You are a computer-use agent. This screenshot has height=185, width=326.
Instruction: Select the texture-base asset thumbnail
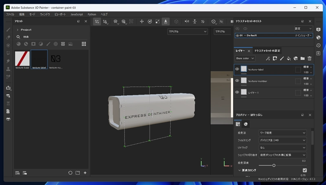click(22, 58)
